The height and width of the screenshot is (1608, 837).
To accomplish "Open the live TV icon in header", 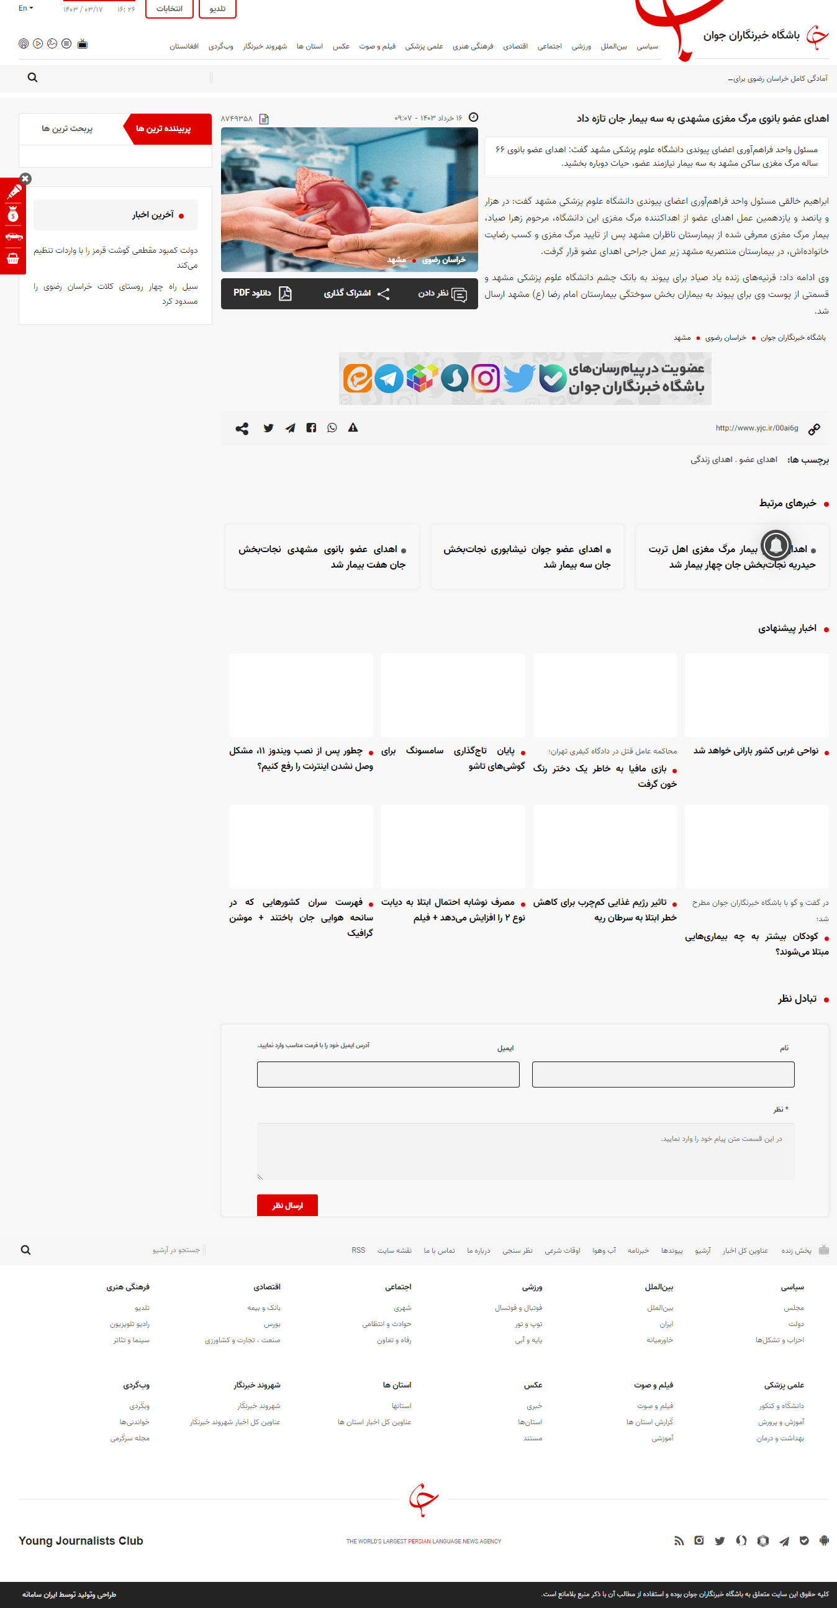I will click(83, 43).
